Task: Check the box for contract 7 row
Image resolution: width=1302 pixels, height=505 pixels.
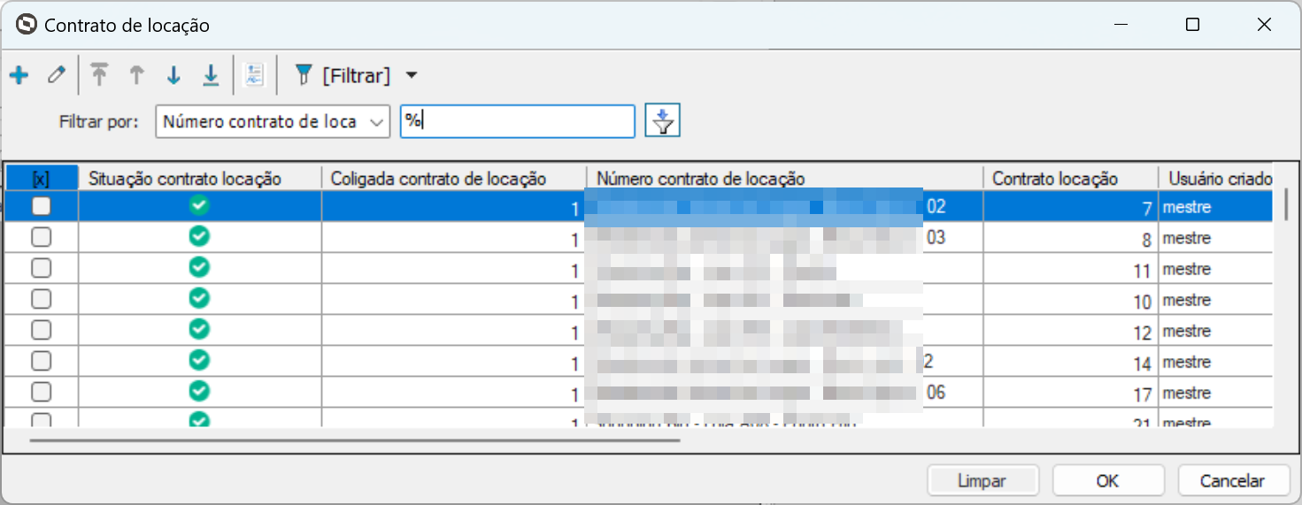Action: 42,207
